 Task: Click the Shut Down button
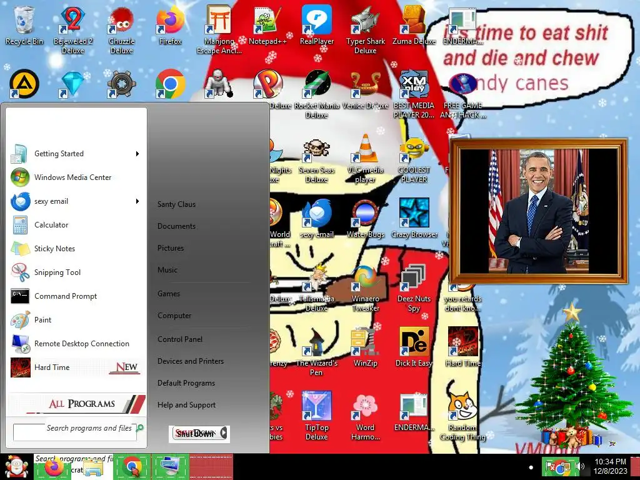click(195, 433)
